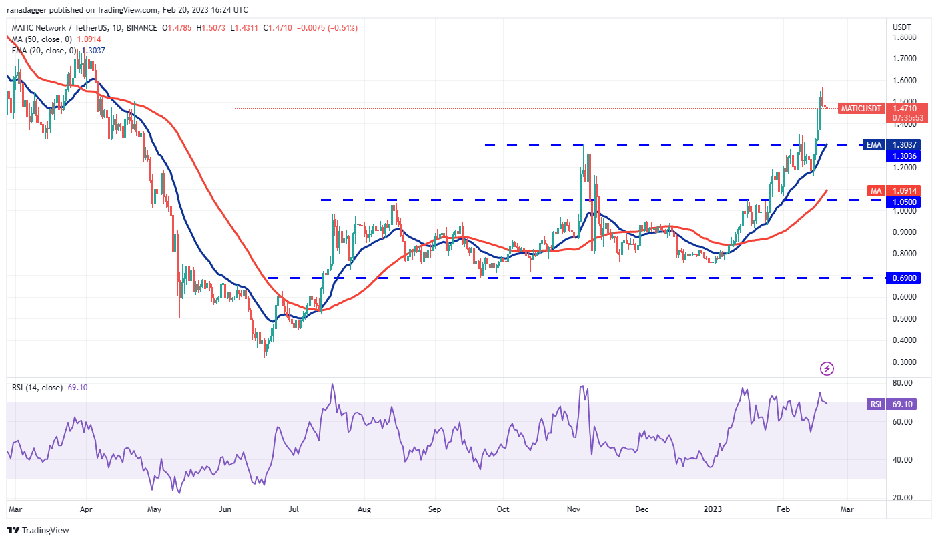The height and width of the screenshot is (542, 938).
Task: Click the Sep label on time axis
Action: 435,509
